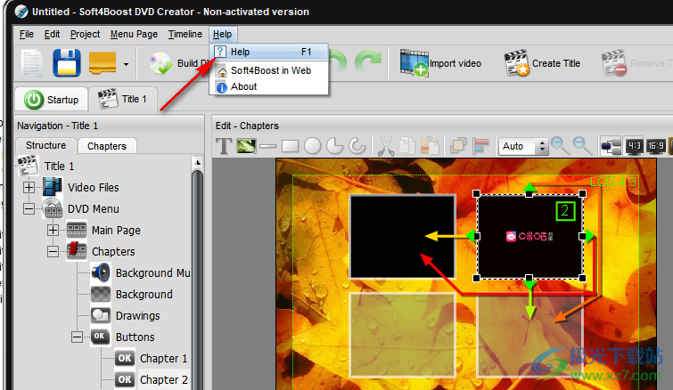This screenshot has width=673, height=390.
Task: Click the New project blank page icon
Action: pyautogui.click(x=33, y=63)
